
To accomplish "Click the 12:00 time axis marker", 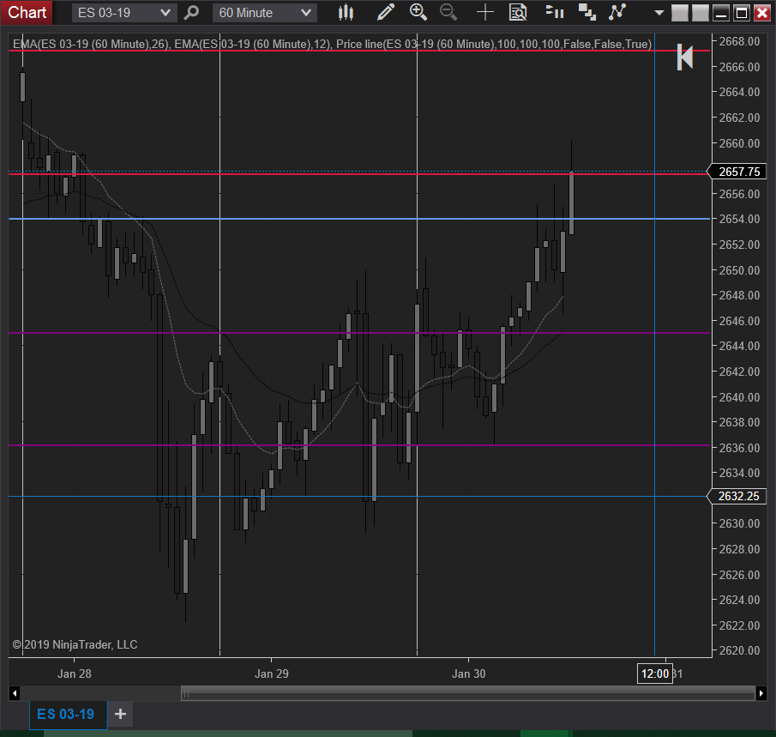I will [x=655, y=674].
